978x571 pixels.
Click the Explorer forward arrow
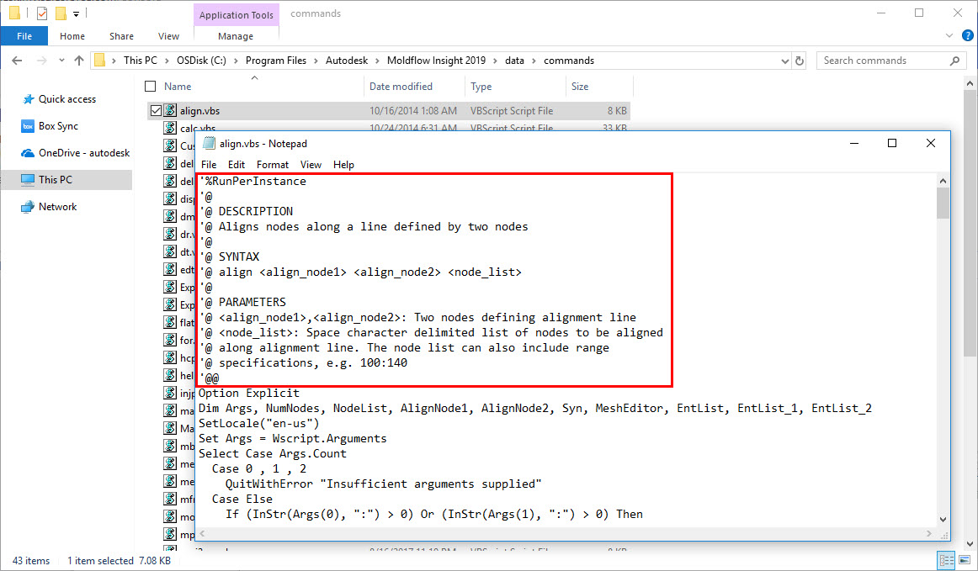tap(41, 61)
